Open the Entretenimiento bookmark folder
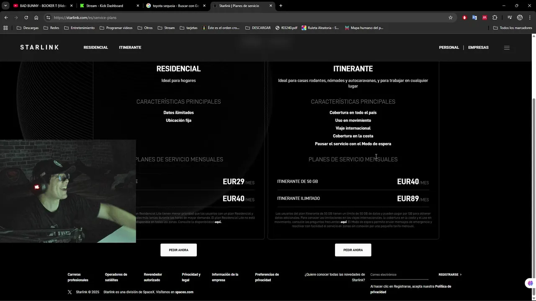Screen dimensions: 536x301 pos(80,28)
